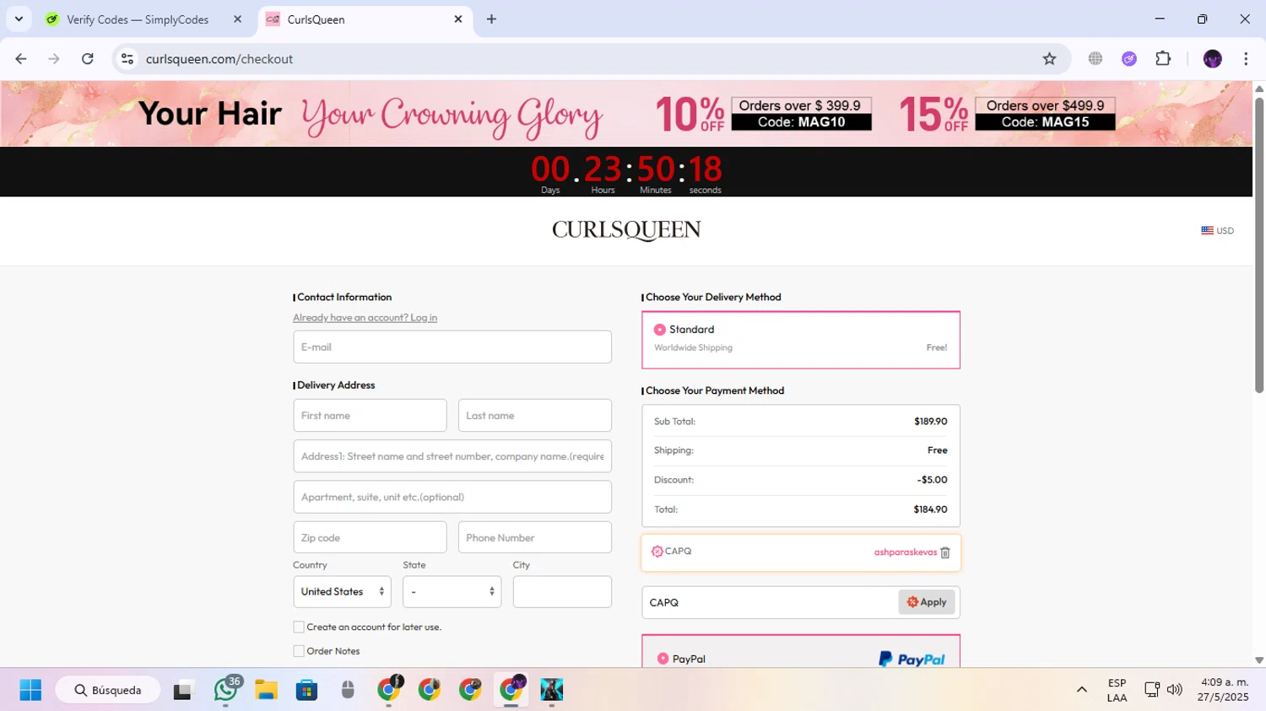Check the Order Notes box
The image size is (1266, 711).
pos(299,651)
